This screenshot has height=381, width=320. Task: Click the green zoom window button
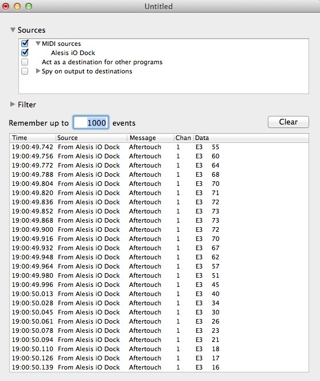point(29,6)
